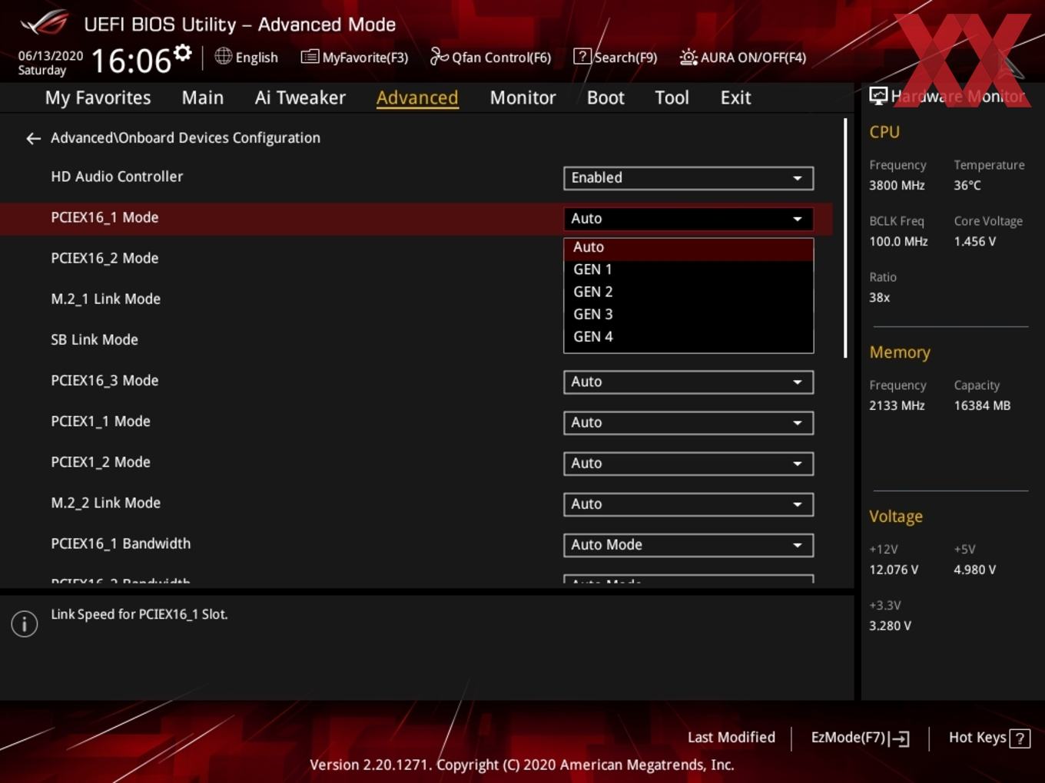Open Ai Tweaker tab
Screen dimensions: 1045x783
tap(300, 97)
